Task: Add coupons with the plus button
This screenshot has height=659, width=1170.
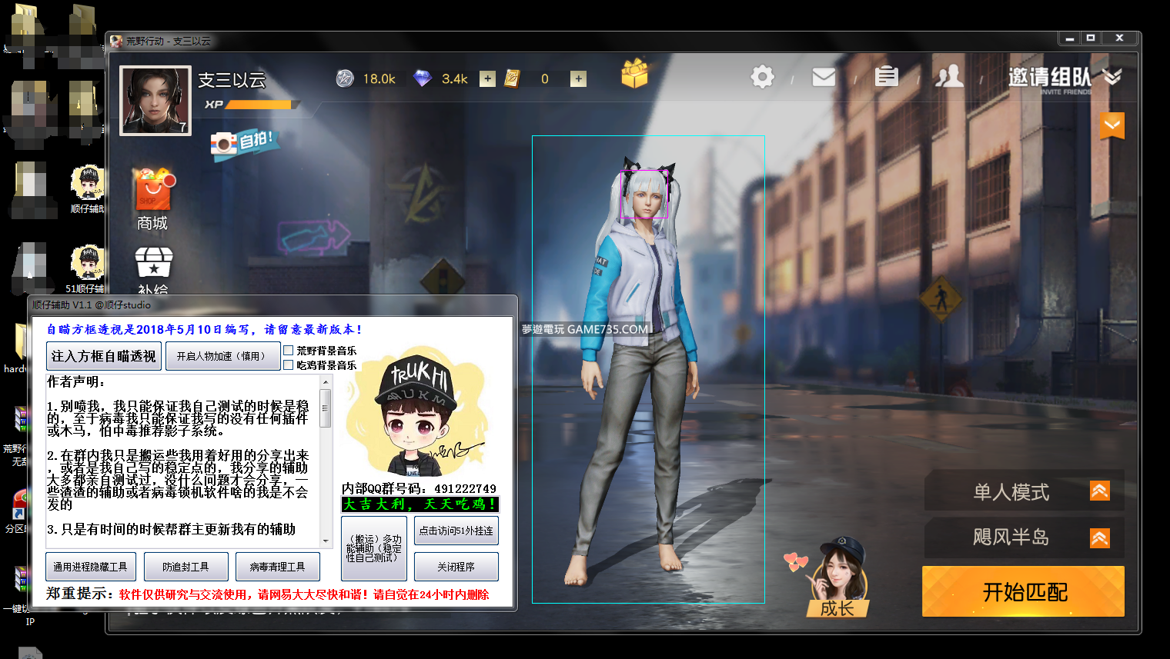Action: (578, 78)
